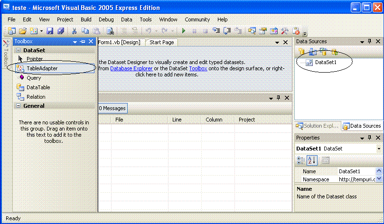Open the document tab list dropdown
Screen dimensions: 384x224
click(x=277, y=43)
